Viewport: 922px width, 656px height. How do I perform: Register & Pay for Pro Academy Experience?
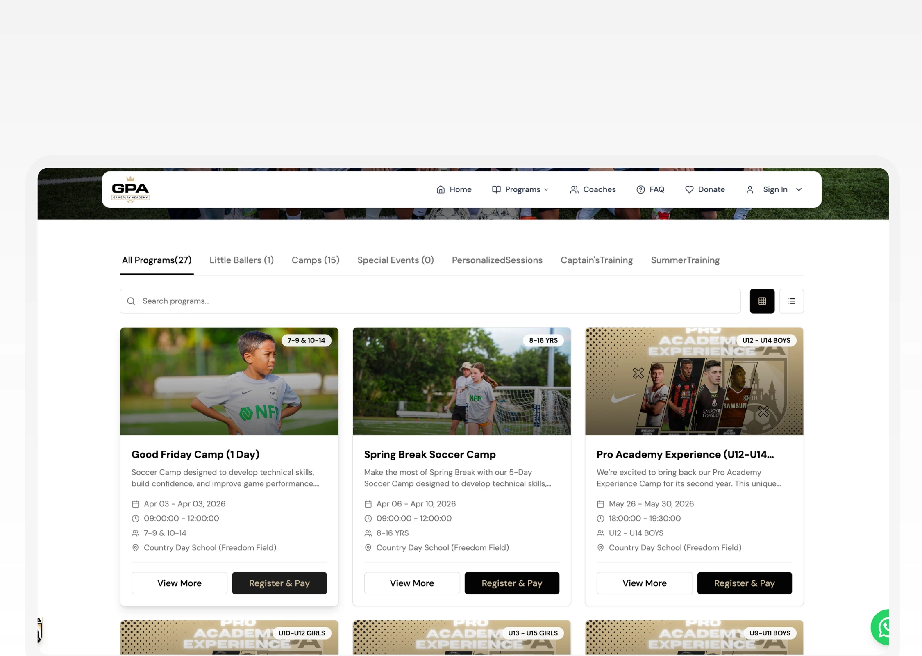pyautogui.click(x=744, y=583)
